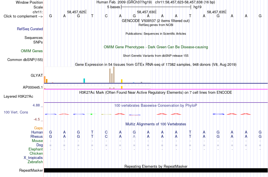Viewport: 268px width, 177px height.
Task: Click the 4.88 PhyloP upper scale value
Action: pos(36,105)
